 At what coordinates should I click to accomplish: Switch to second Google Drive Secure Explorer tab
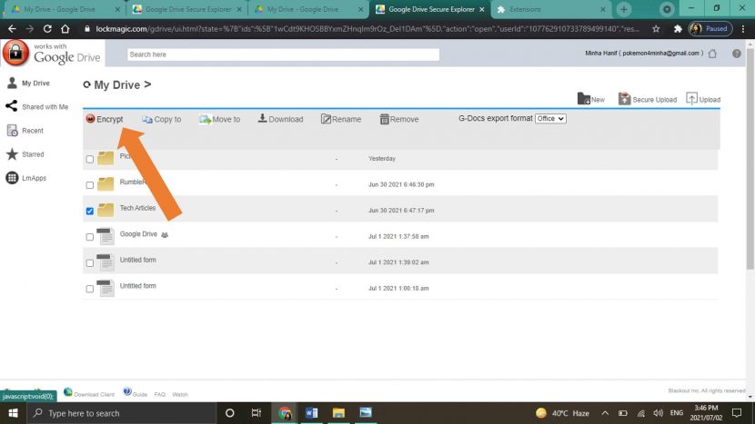430,9
